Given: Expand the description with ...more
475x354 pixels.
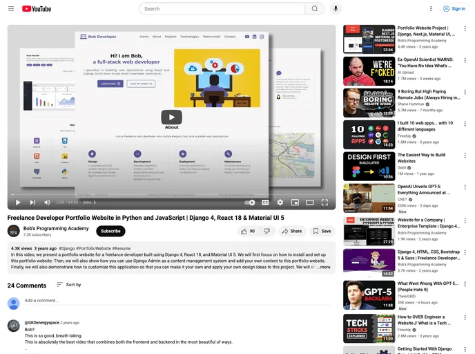Looking at the screenshot, I should (324, 268).
